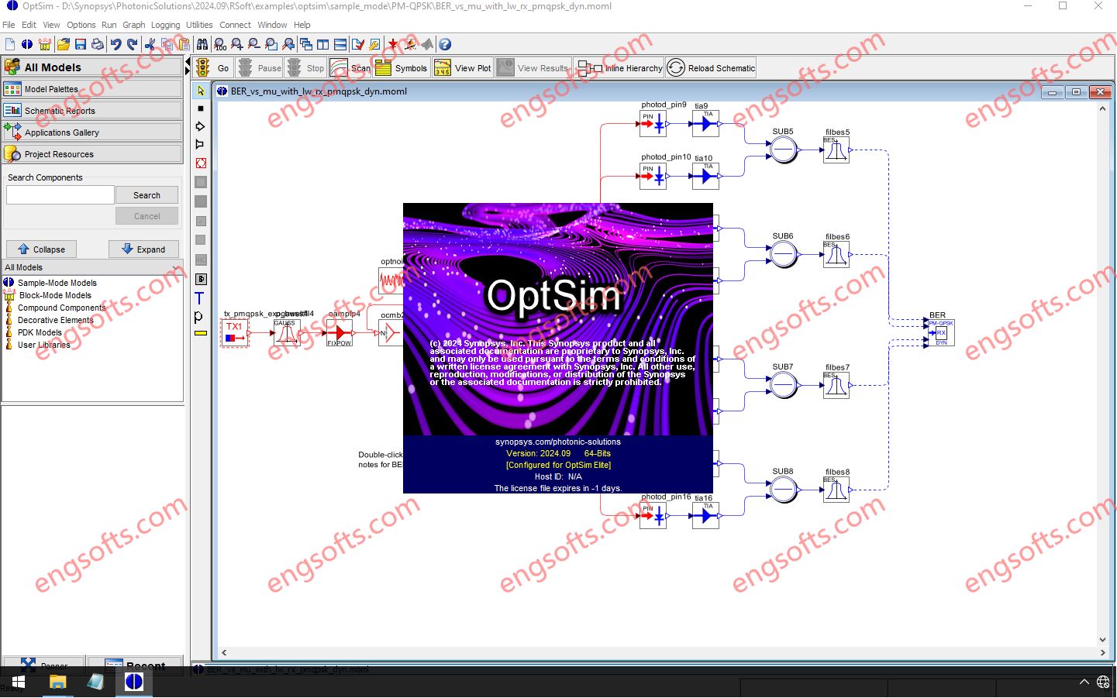Open the Scan tool

[x=350, y=68]
